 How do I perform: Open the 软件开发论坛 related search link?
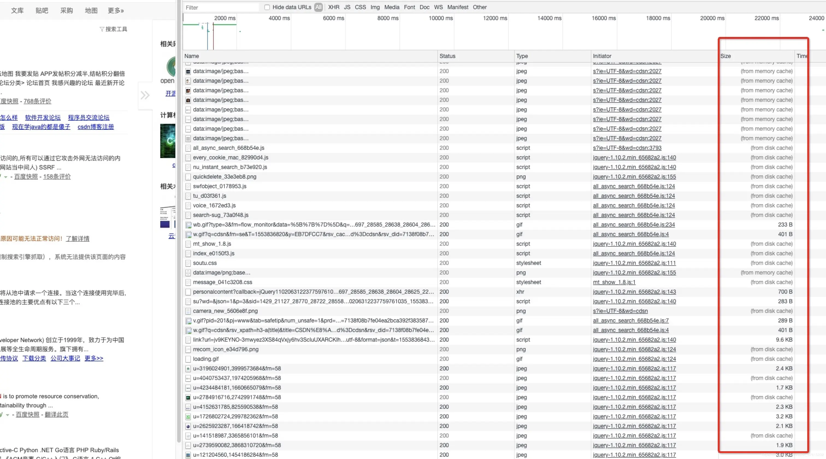(x=43, y=118)
